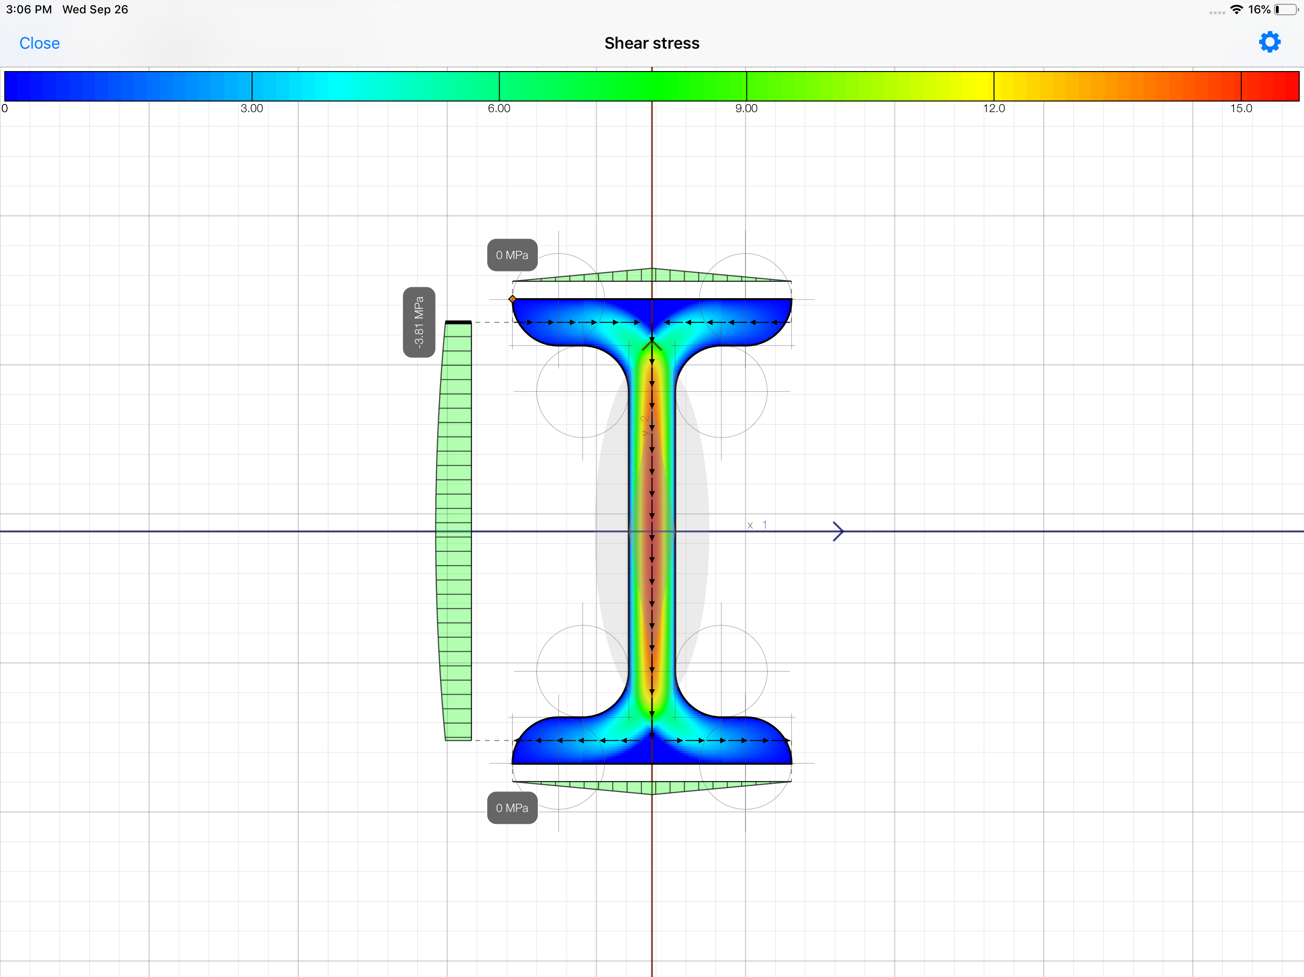Tap the Shear stress title

click(652, 43)
